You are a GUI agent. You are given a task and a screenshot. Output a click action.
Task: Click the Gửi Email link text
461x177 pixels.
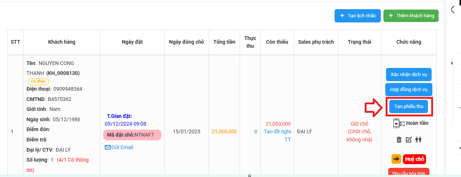pos(122,147)
